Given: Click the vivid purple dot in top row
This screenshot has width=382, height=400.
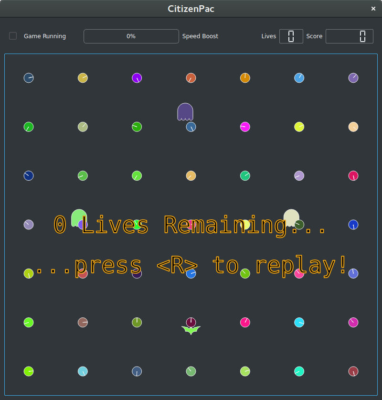Looking at the screenshot, I should (x=137, y=78).
